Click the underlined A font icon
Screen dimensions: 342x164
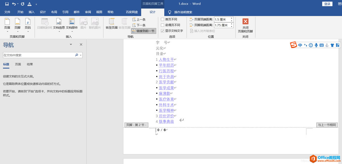(29, 4)
